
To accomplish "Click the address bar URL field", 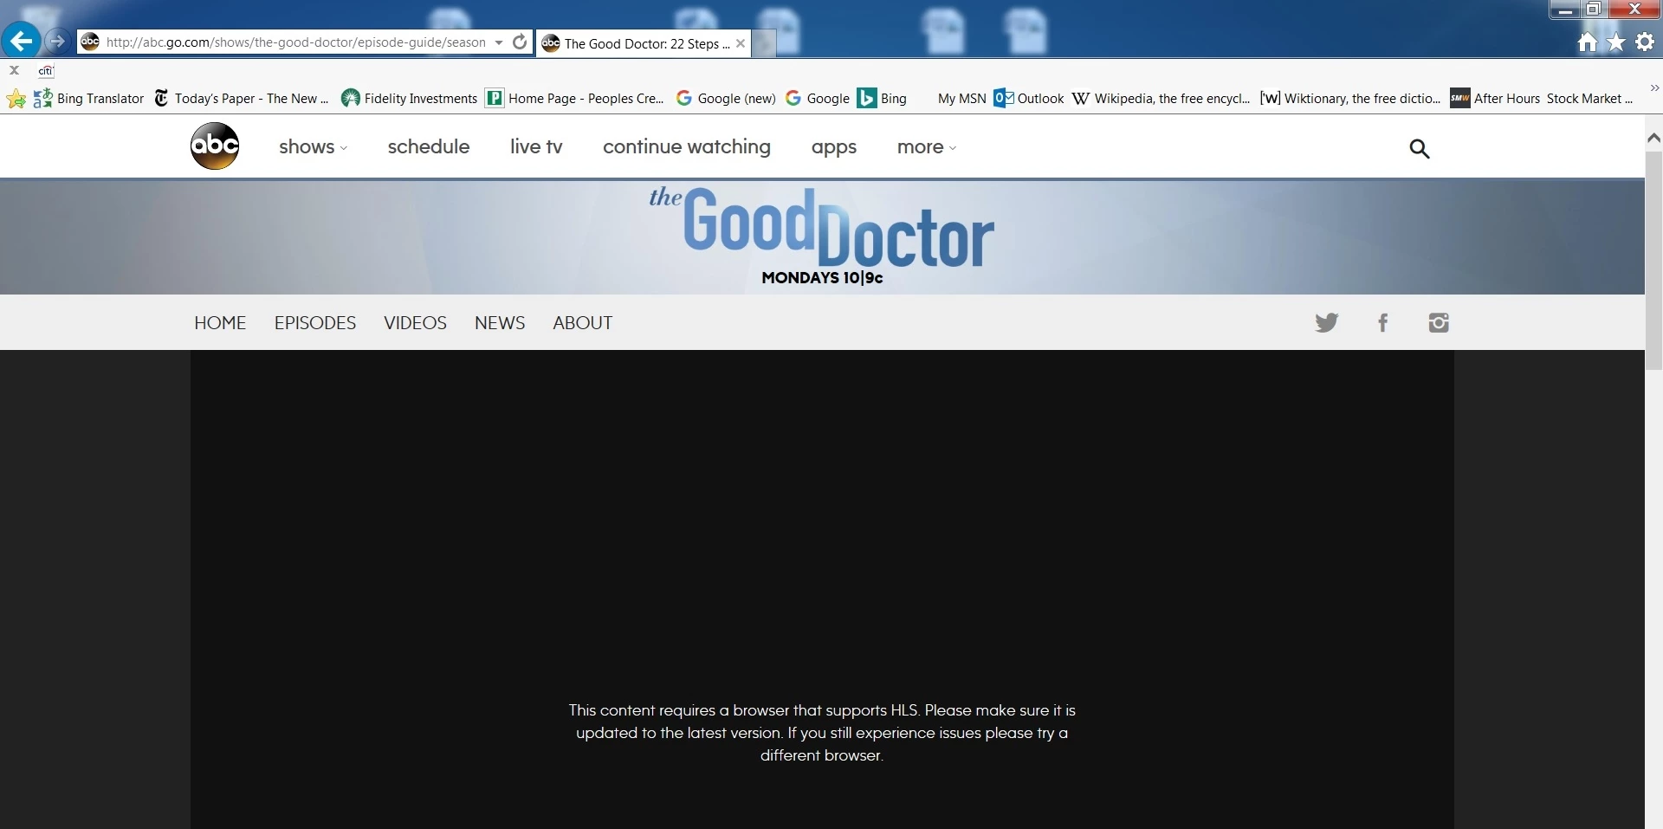I will point(296,42).
